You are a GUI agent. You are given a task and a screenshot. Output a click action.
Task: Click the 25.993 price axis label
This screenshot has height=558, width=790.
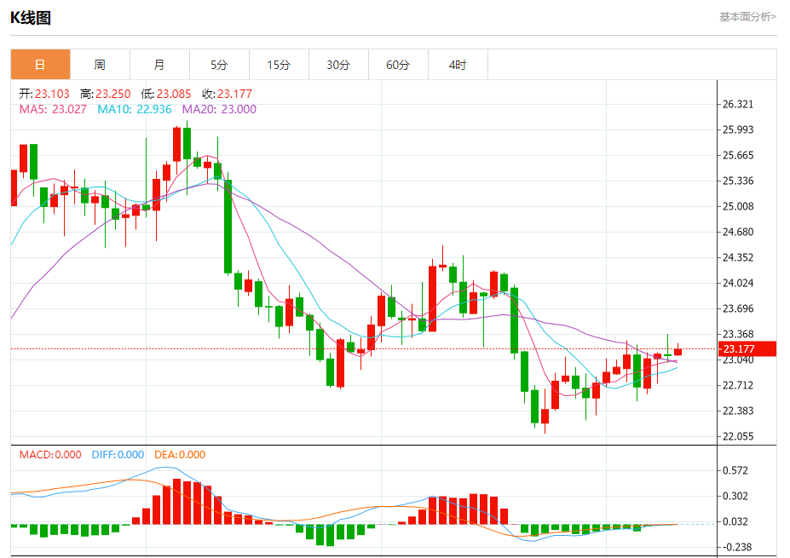coord(738,130)
